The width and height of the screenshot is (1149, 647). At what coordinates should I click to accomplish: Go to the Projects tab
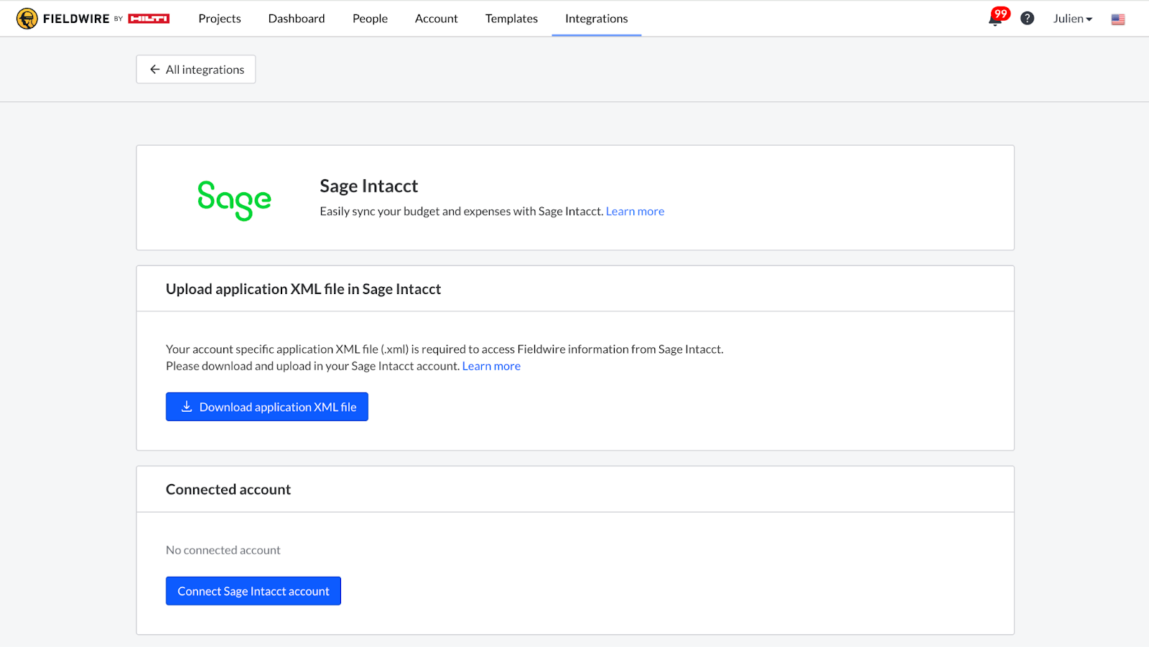click(220, 19)
